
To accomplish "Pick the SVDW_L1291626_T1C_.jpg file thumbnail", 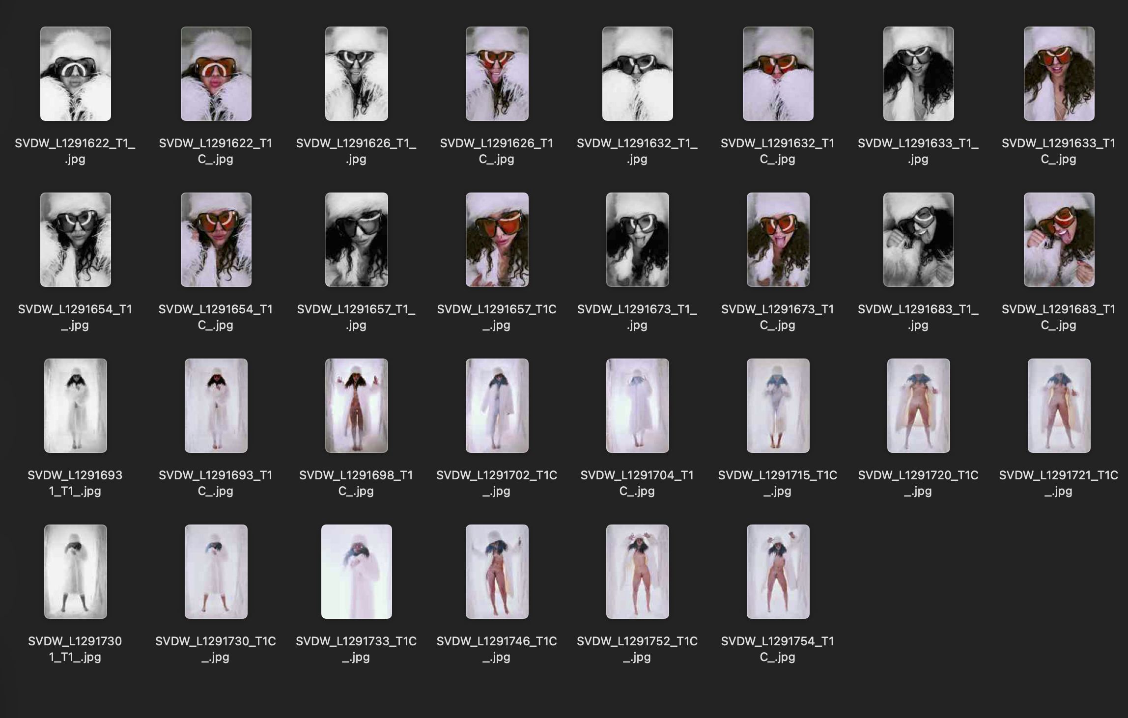I will (x=497, y=74).
